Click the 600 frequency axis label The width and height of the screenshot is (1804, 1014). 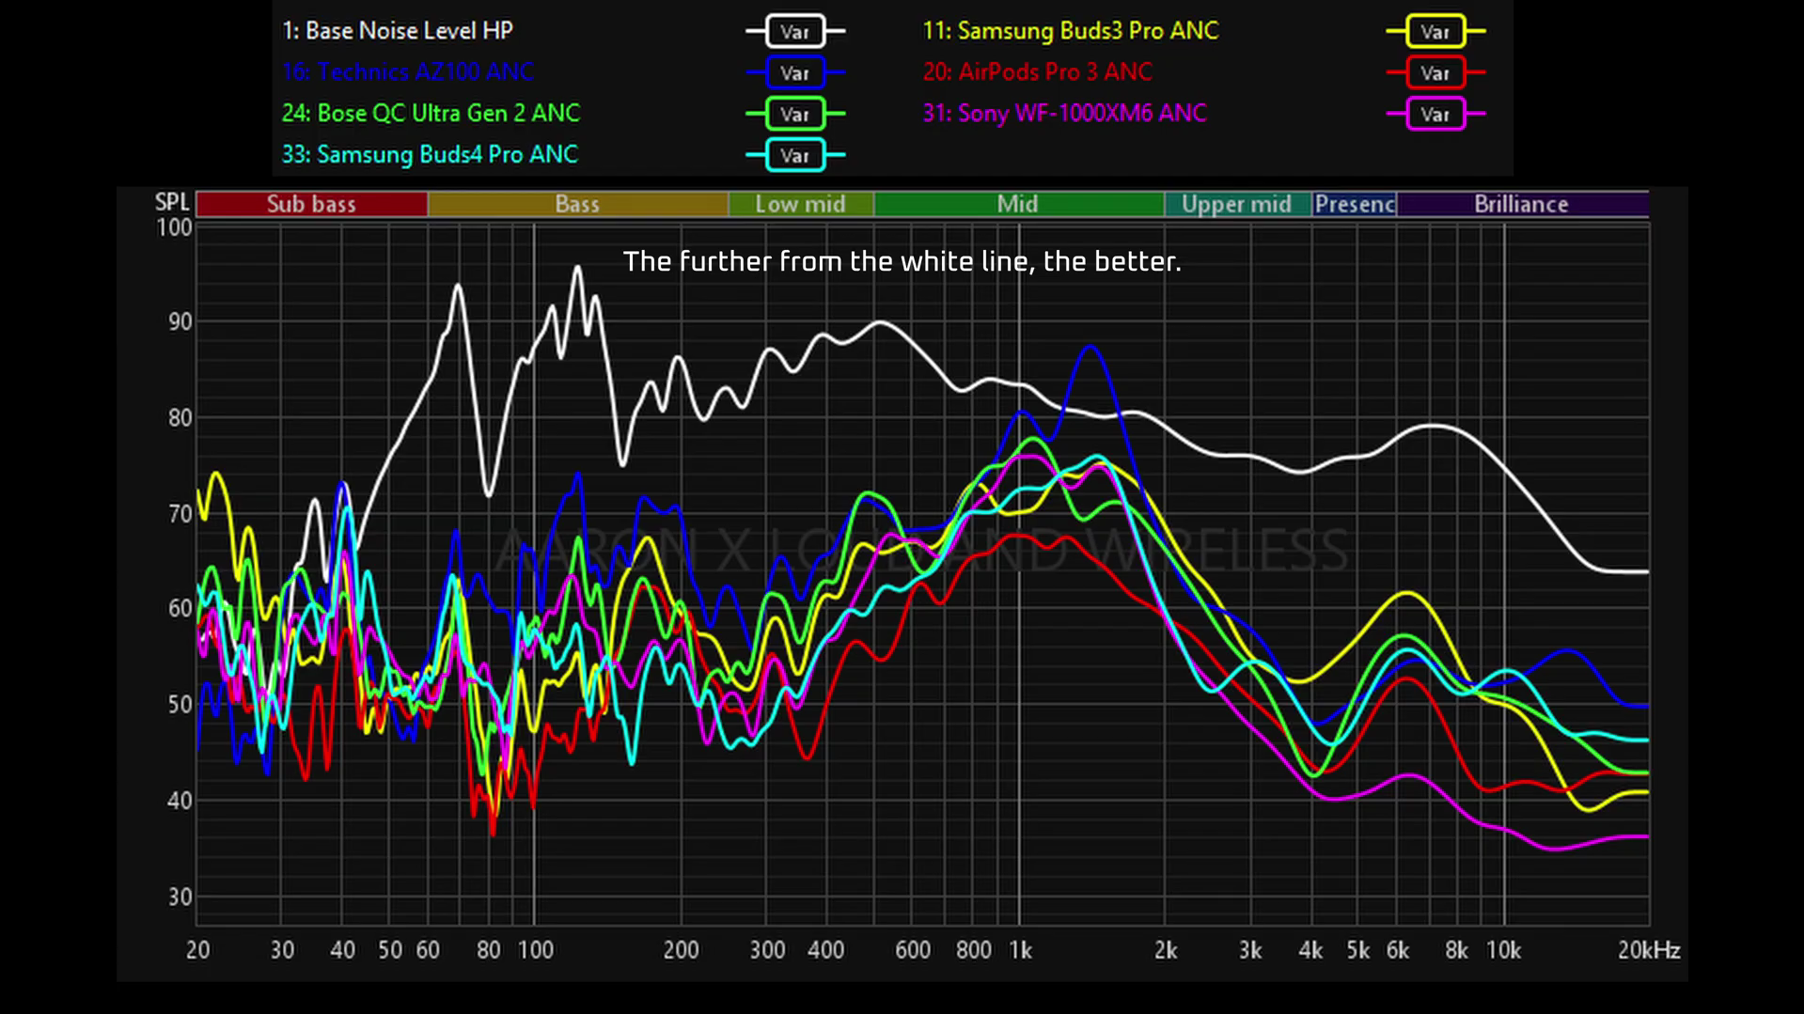[x=913, y=950]
